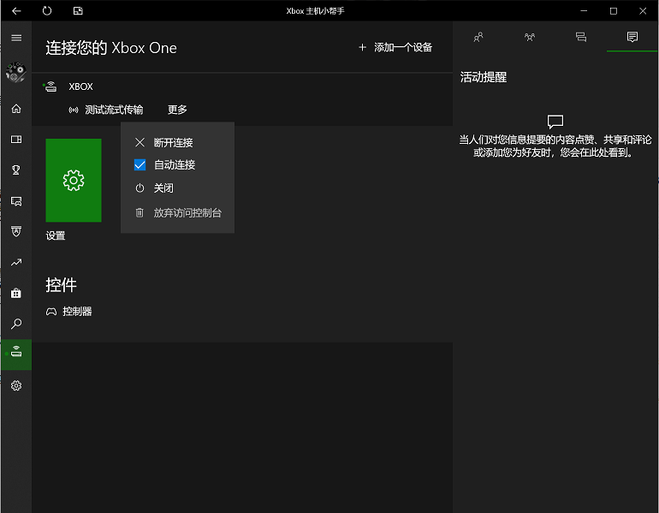Open the Clubs shield icon in sidebar
This screenshot has height=513, width=659.
pos(15,231)
